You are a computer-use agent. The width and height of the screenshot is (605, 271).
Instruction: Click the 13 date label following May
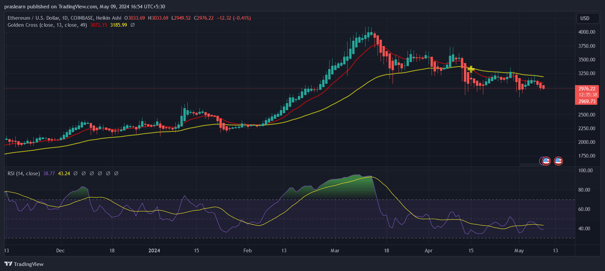(555, 251)
